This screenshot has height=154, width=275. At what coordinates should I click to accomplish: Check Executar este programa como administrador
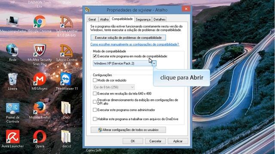click(95, 110)
